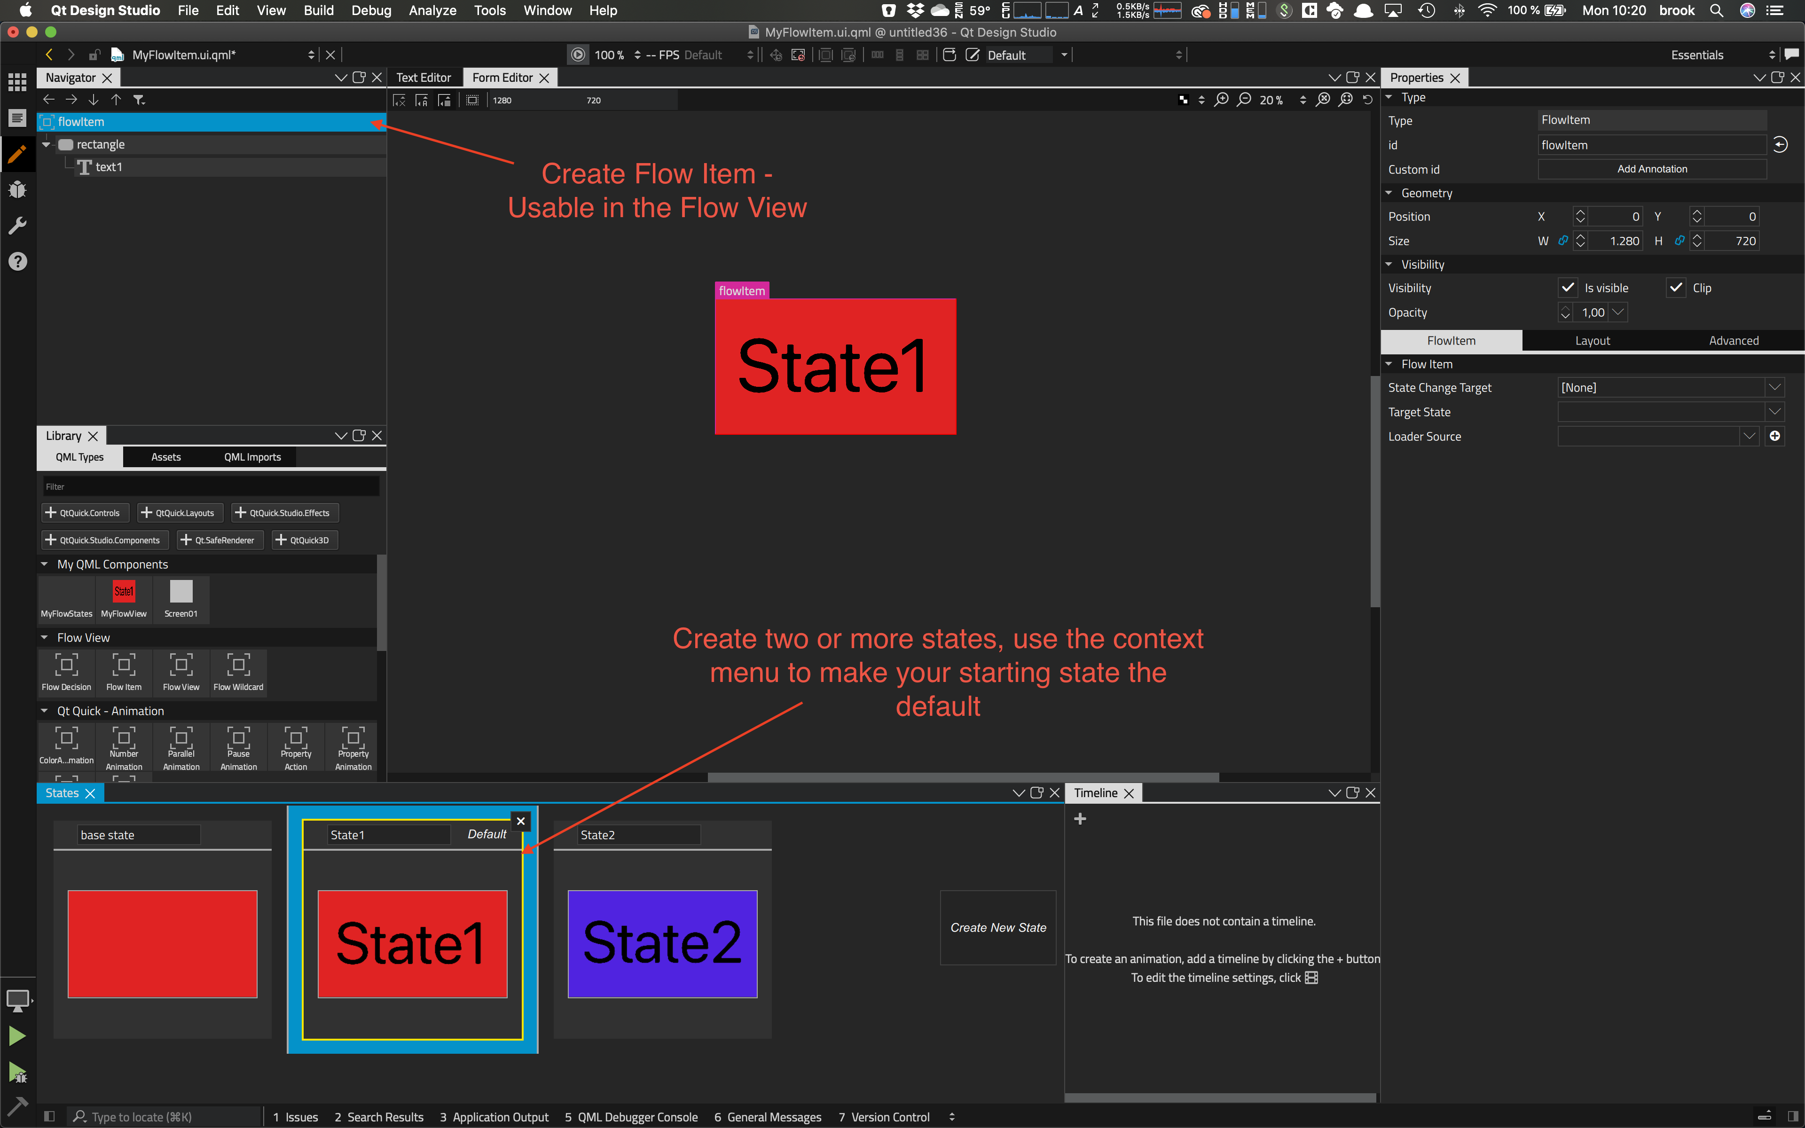The height and width of the screenshot is (1128, 1805).
Task: Open Debug mode bug icon
Action: pos(17,189)
